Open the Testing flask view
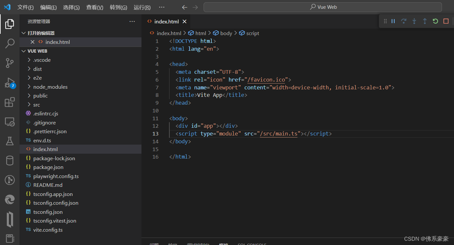 [x=10, y=141]
